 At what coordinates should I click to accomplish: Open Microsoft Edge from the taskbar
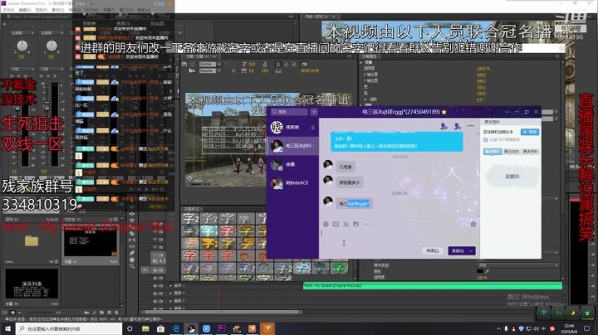(176, 328)
